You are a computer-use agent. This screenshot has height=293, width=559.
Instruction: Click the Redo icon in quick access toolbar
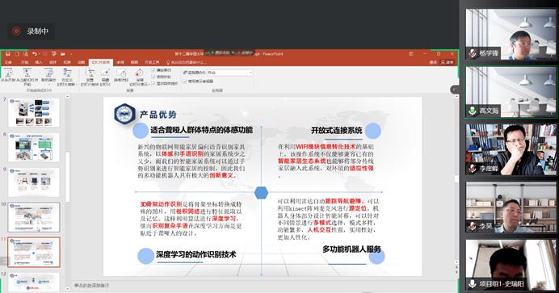click(x=44, y=54)
